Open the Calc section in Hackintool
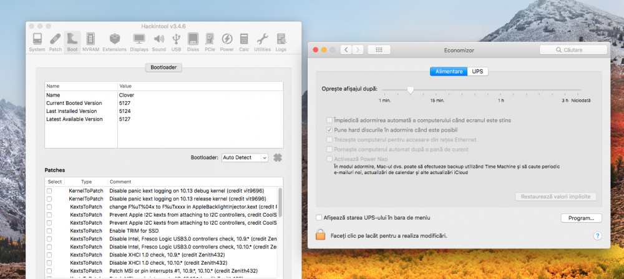 click(244, 42)
